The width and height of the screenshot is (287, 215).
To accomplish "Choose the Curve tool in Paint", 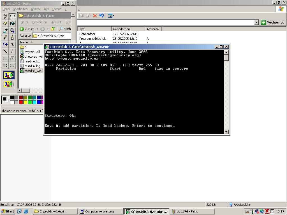I will pyautogui.click(x=12, y=51).
